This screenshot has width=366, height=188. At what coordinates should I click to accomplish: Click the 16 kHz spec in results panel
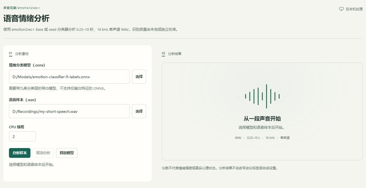tap(270, 138)
